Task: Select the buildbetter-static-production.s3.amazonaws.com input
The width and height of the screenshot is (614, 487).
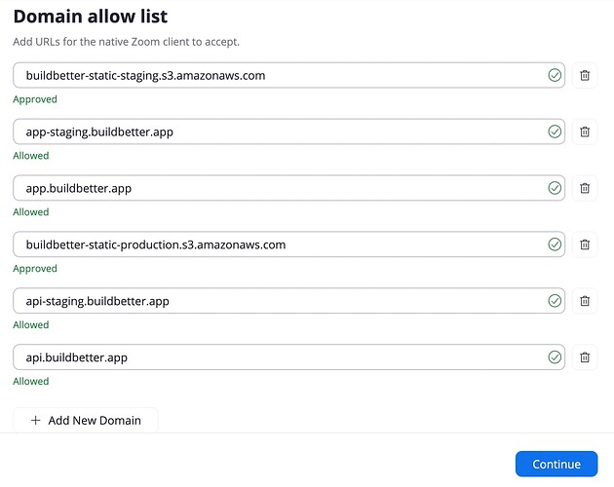Action: 273,244
